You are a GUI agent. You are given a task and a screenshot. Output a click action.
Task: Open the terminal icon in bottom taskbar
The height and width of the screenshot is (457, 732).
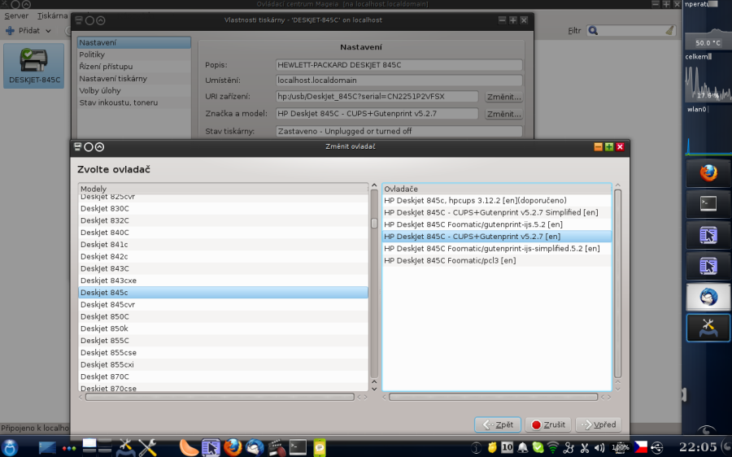[x=298, y=447]
